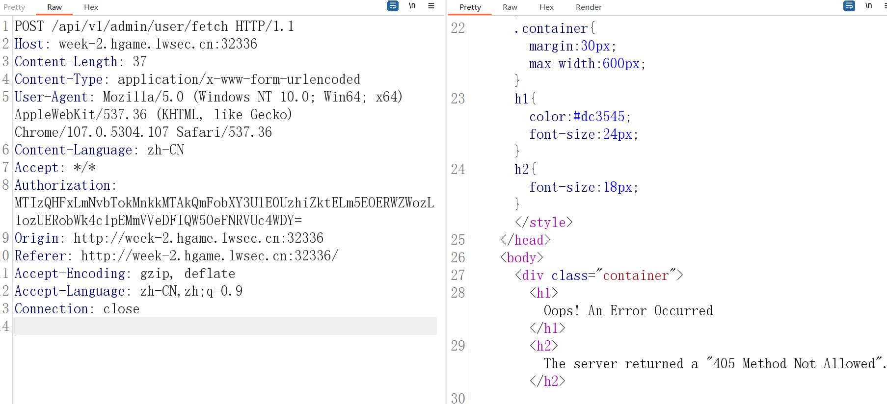Viewport: 887px width, 404px height.
Task: Click the closing </style> tag
Action: tap(543, 222)
